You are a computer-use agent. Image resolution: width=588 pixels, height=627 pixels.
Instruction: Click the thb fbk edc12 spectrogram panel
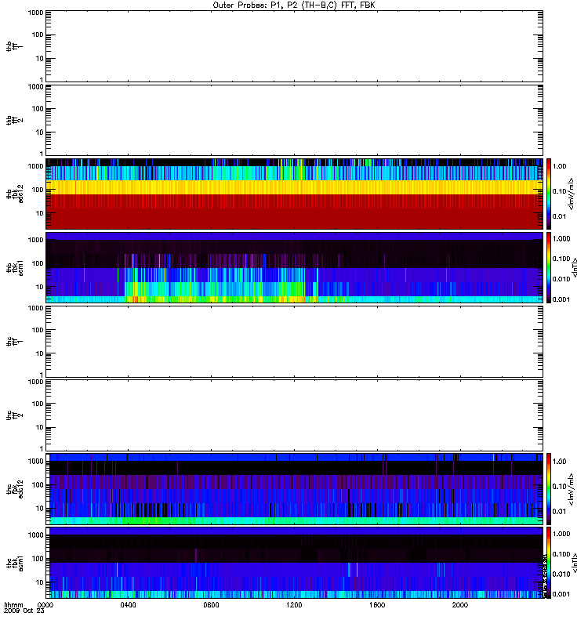295,194
